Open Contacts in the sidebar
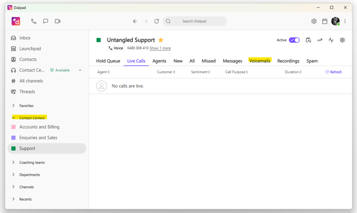This screenshot has height=213, width=357. [x=24, y=59]
